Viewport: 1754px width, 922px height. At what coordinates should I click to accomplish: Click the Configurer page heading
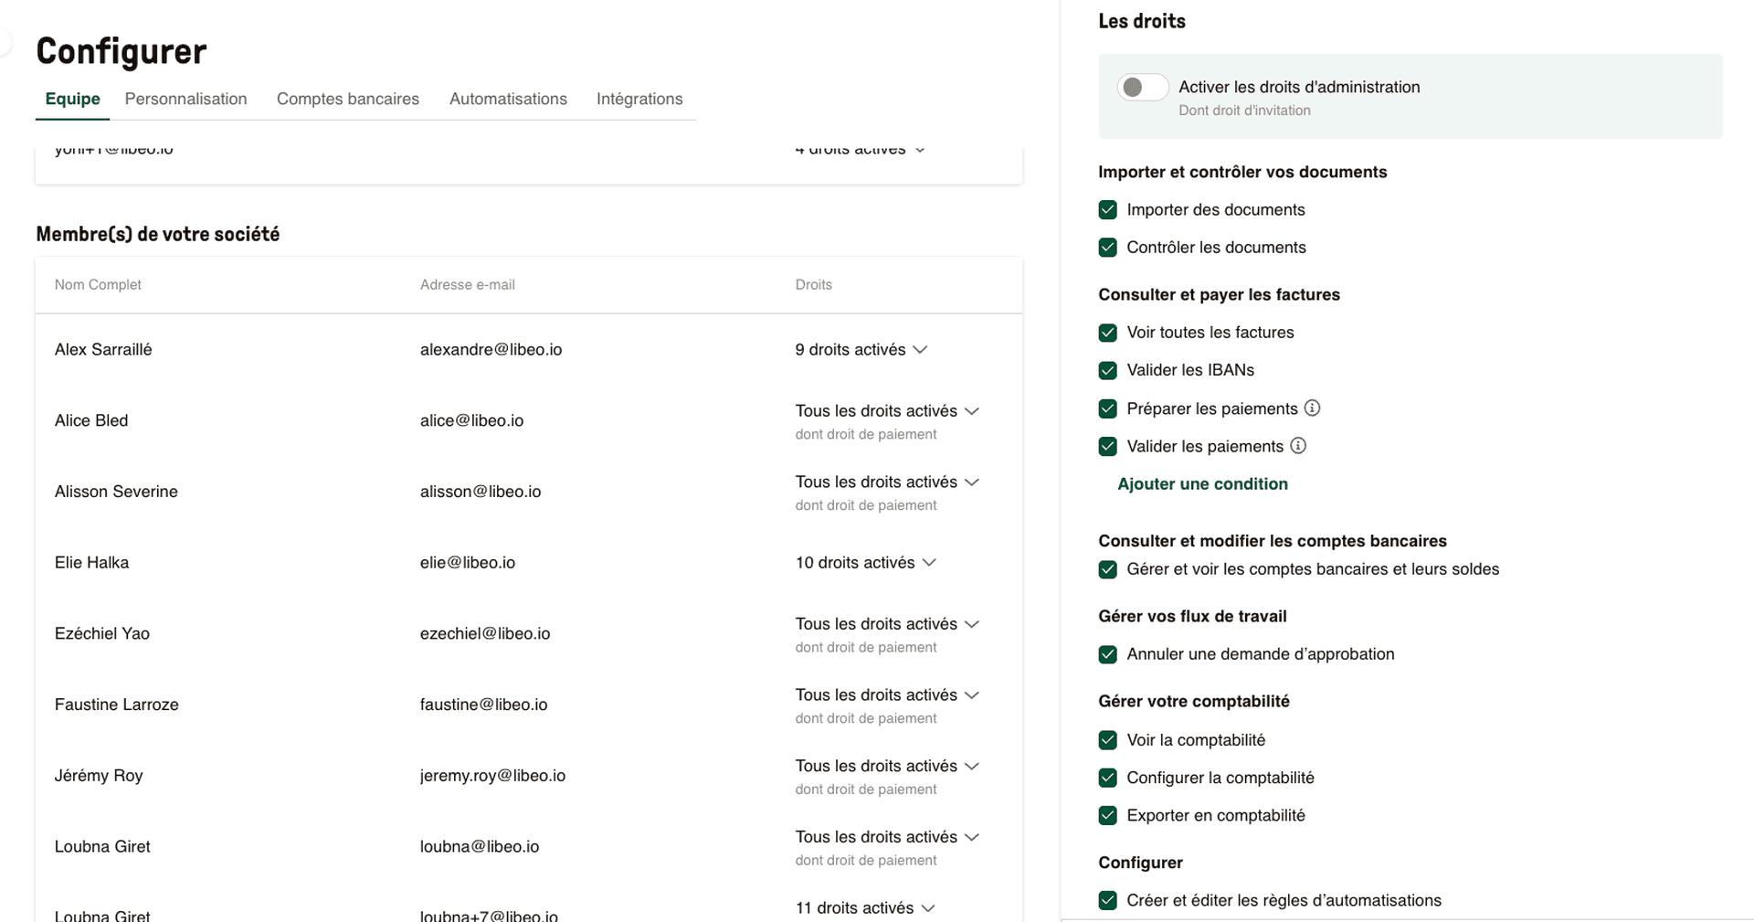click(122, 51)
